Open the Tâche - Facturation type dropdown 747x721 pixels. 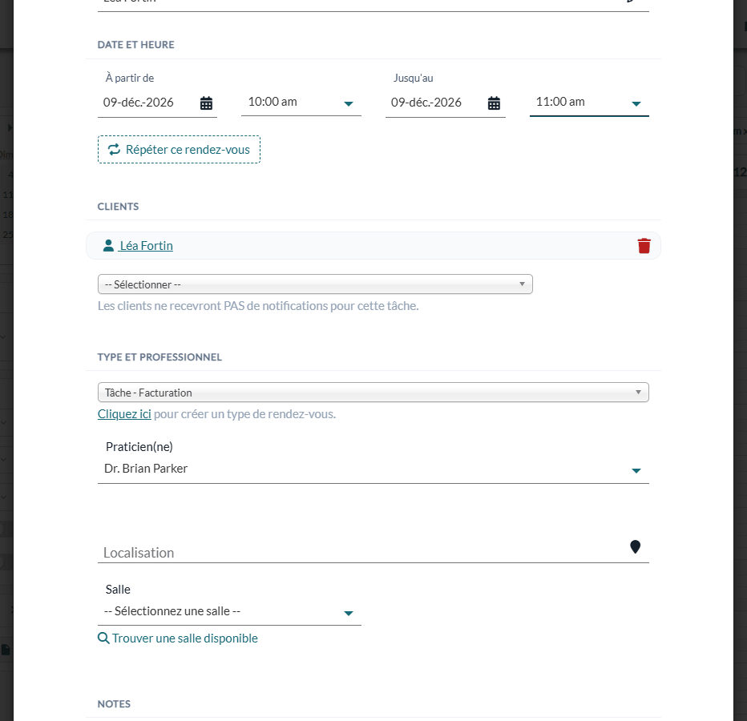click(373, 393)
